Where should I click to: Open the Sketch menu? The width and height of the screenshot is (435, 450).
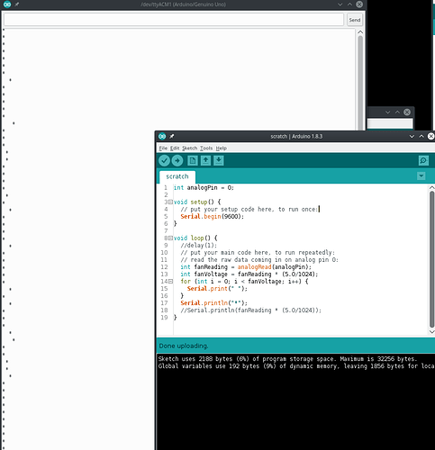[190, 148]
